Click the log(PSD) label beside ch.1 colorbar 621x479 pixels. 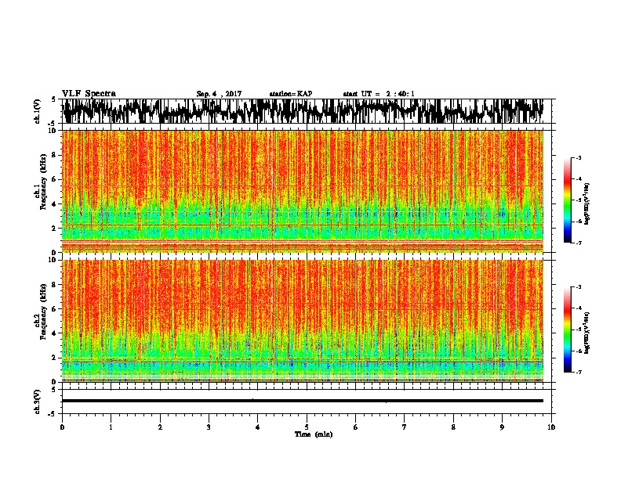[586, 204]
